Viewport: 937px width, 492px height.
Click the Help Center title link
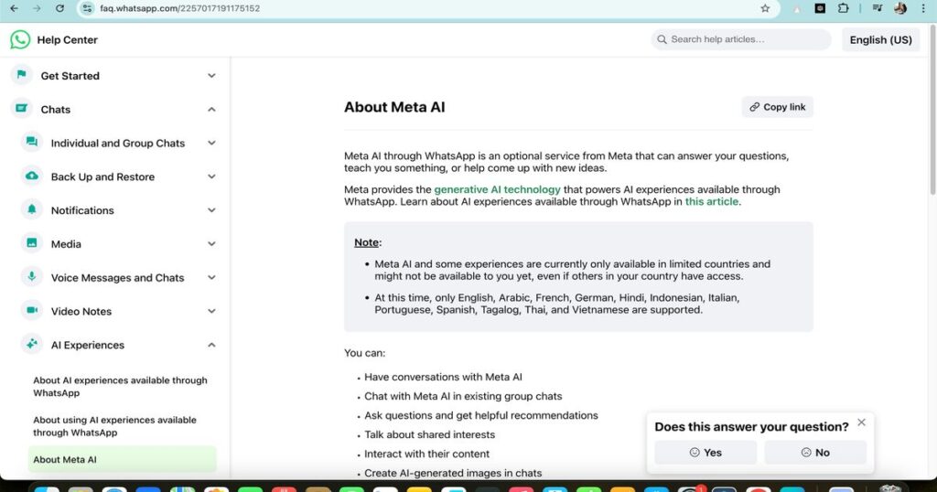tap(67, 40)
